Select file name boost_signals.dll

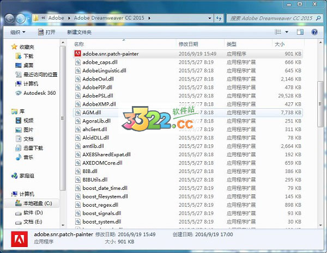coord(102,213)
